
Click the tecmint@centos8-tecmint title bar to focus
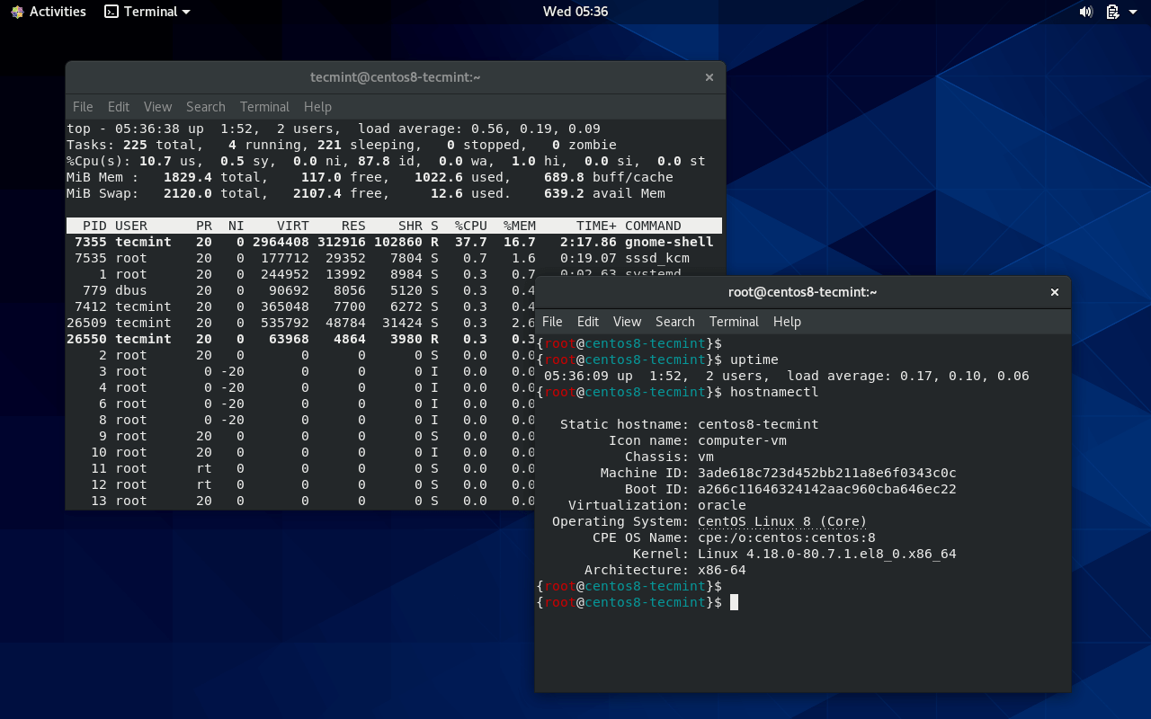pos(394,77)
